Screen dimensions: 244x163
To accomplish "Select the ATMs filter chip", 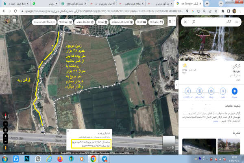I will [x=44, y=22].
